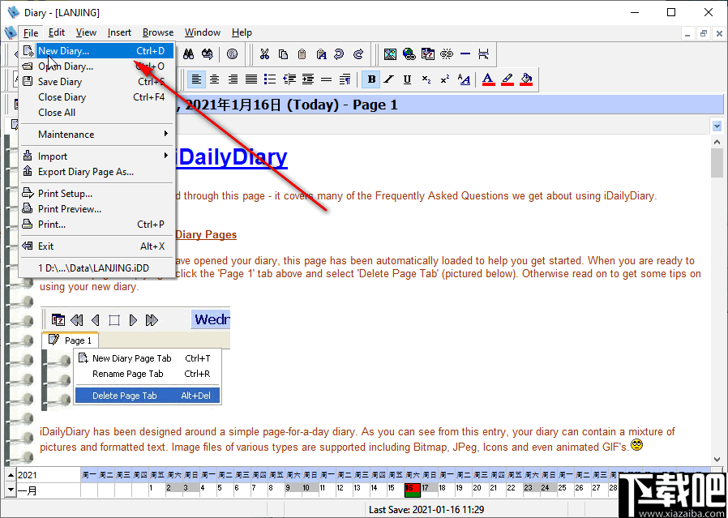The height and width of the screenshot is (518, 728).
Task: Select date 16 in the bottom calendar
Action: (412, 490)
